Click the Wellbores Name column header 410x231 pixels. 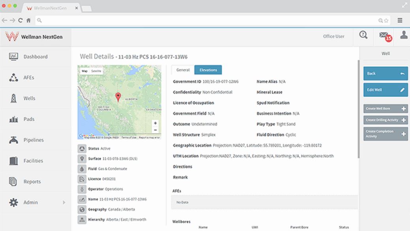[203, 227]
